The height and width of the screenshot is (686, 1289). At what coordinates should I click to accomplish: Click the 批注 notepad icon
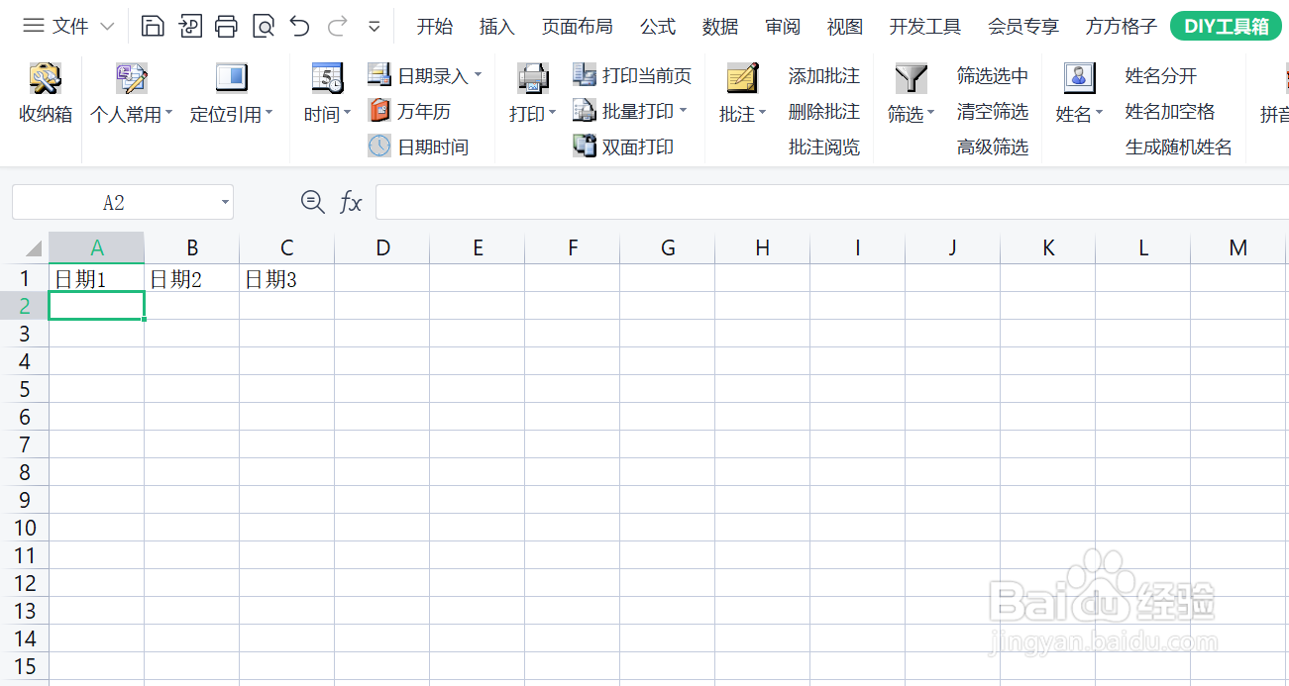[x=742, y=78]
